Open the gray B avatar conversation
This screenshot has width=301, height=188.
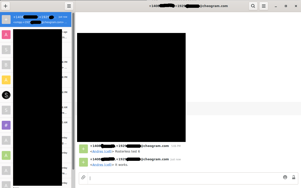pos(6,65)
